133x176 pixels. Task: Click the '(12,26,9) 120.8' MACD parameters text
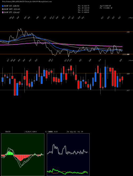(x=30, y=131)
